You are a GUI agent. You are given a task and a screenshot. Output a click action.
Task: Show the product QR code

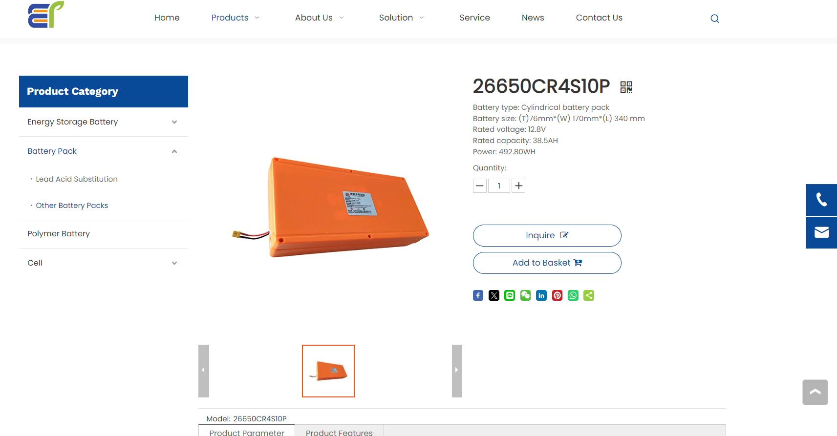(626, 87)
